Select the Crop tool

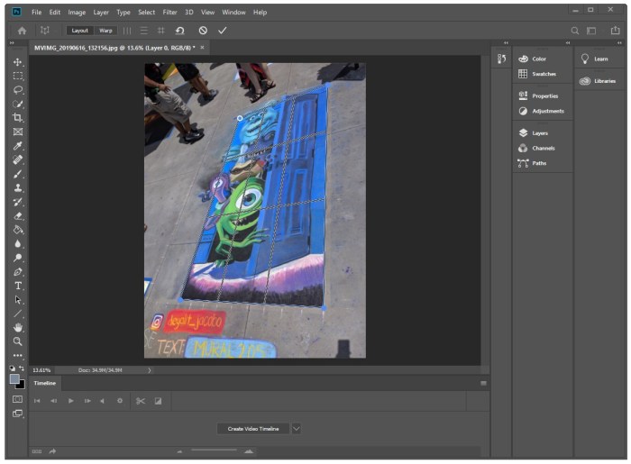(x=18, y=118)
